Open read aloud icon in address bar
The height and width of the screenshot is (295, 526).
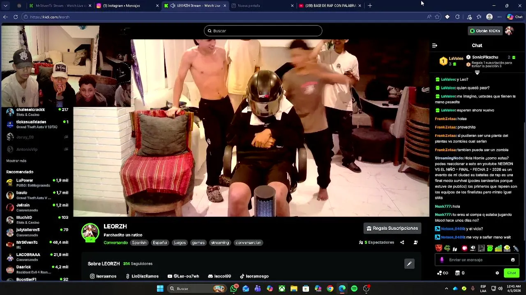tap(429, 17)
